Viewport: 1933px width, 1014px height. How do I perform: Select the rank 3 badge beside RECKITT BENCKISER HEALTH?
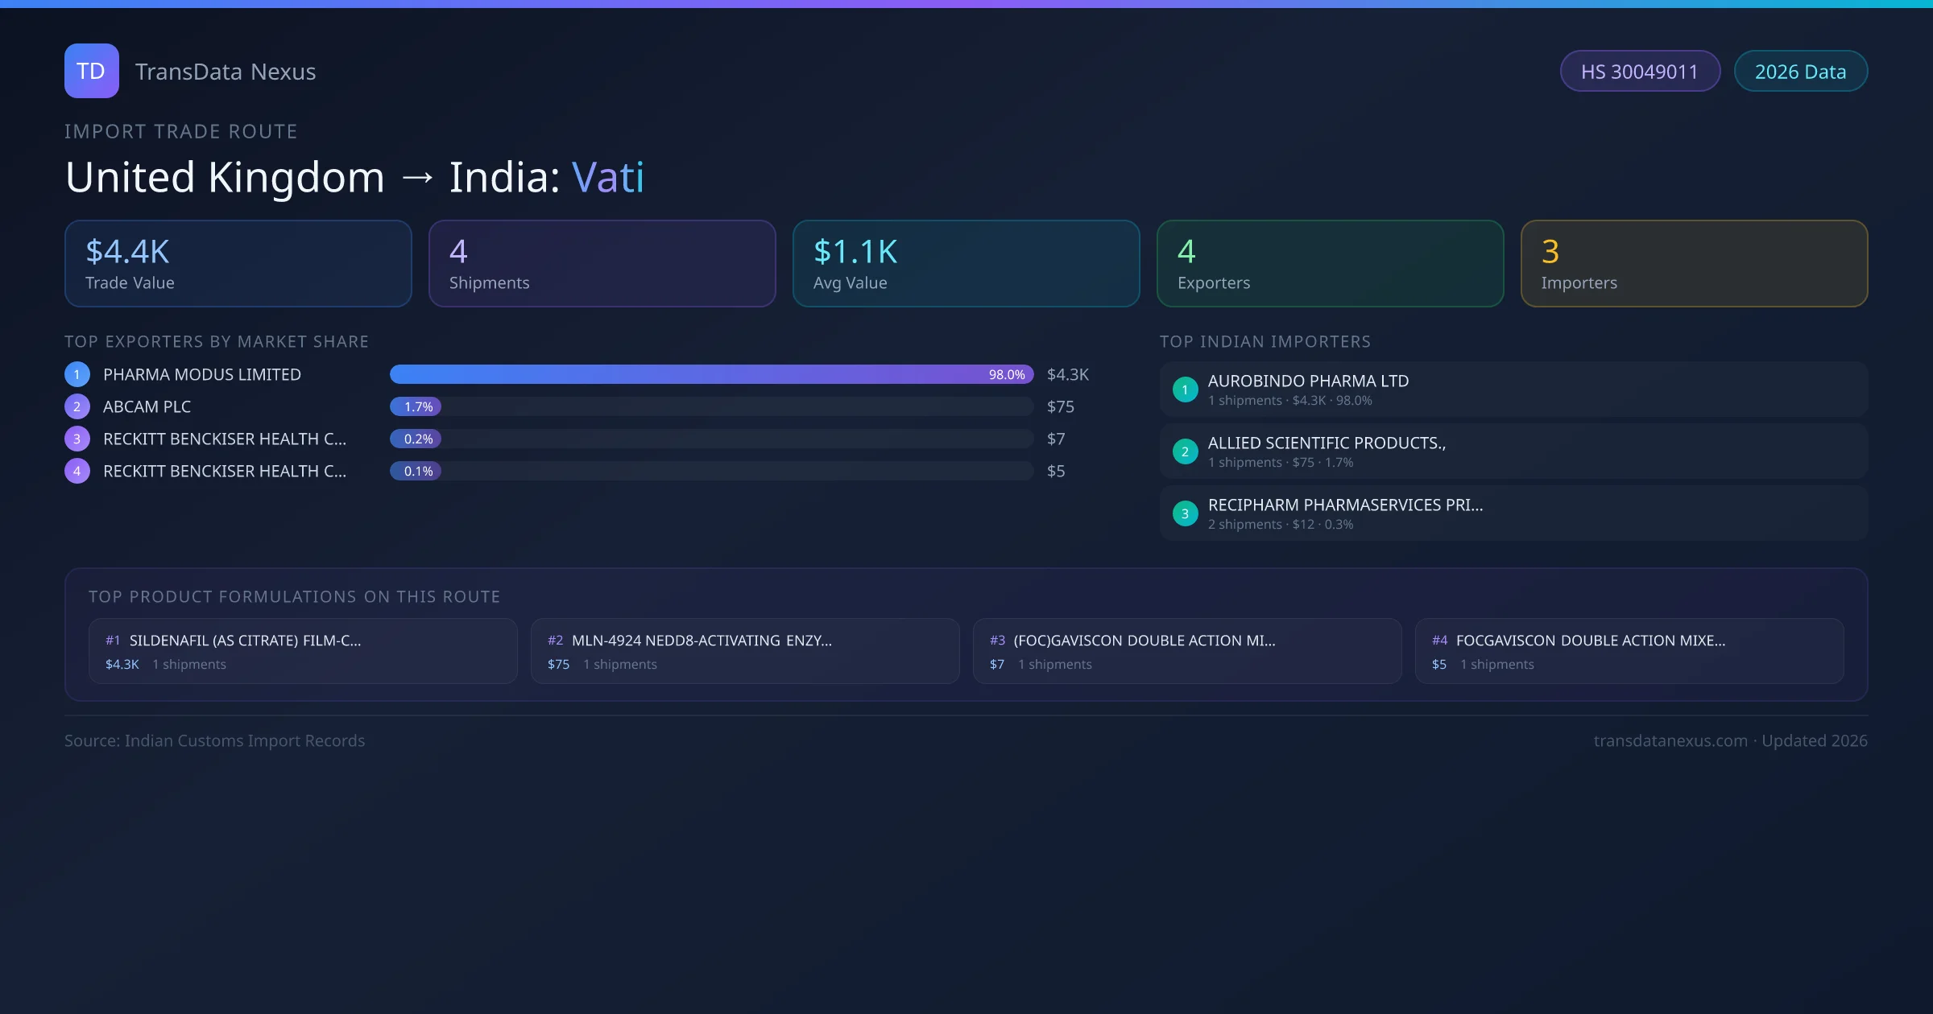coord(77,439)
